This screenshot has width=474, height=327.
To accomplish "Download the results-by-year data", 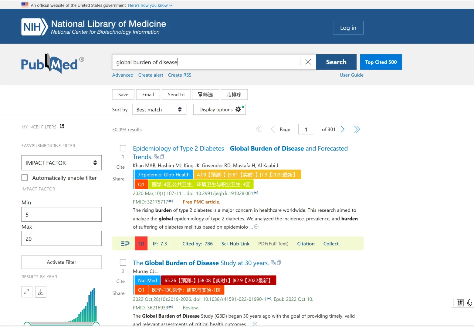I will (41, 292).
